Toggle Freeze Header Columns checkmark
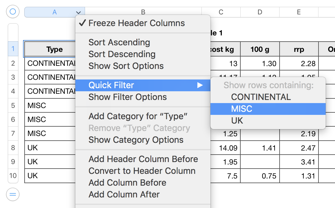The width and height of the screenshot is (335, 208). (83, 23)
